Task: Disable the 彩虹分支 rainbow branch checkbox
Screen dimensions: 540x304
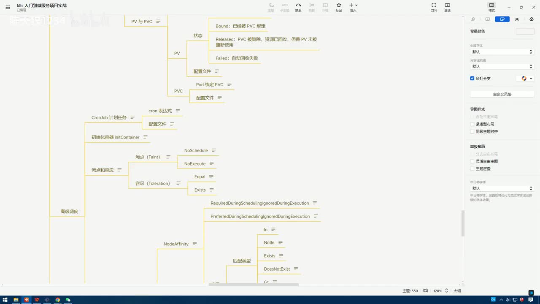Action: 472,78
